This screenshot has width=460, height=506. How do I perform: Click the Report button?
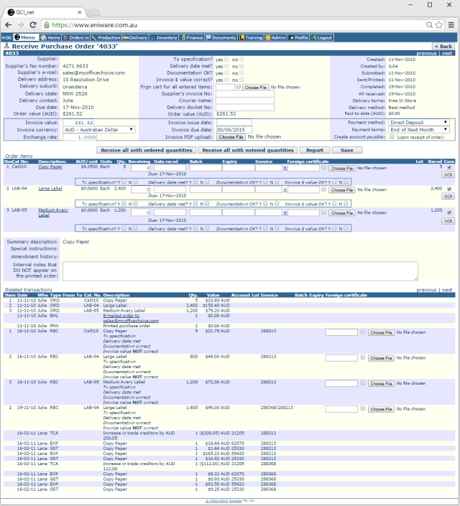[x=315, y=150]
